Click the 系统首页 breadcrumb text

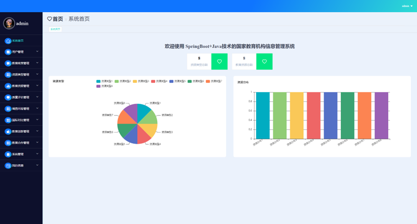[79, 19]
